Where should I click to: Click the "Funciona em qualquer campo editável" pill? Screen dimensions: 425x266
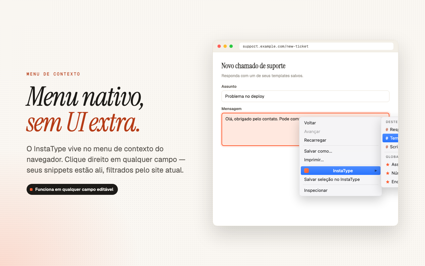72,190
